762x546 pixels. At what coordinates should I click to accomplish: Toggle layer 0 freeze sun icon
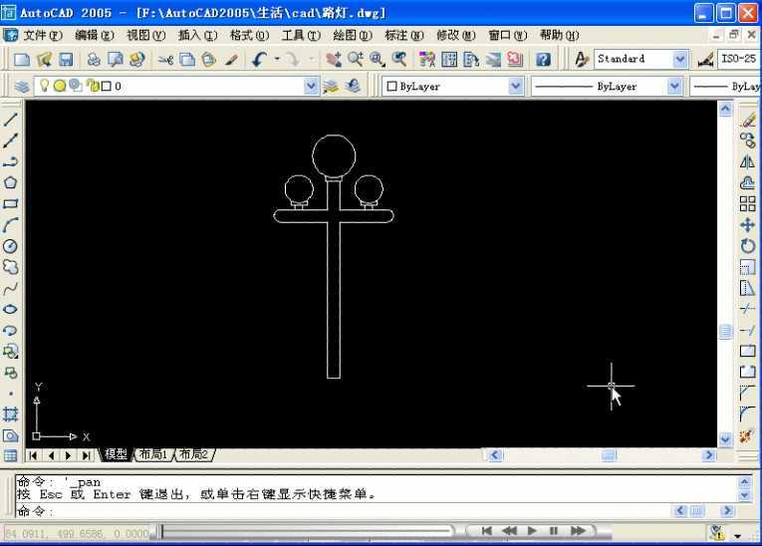click(x=60, y=86)
